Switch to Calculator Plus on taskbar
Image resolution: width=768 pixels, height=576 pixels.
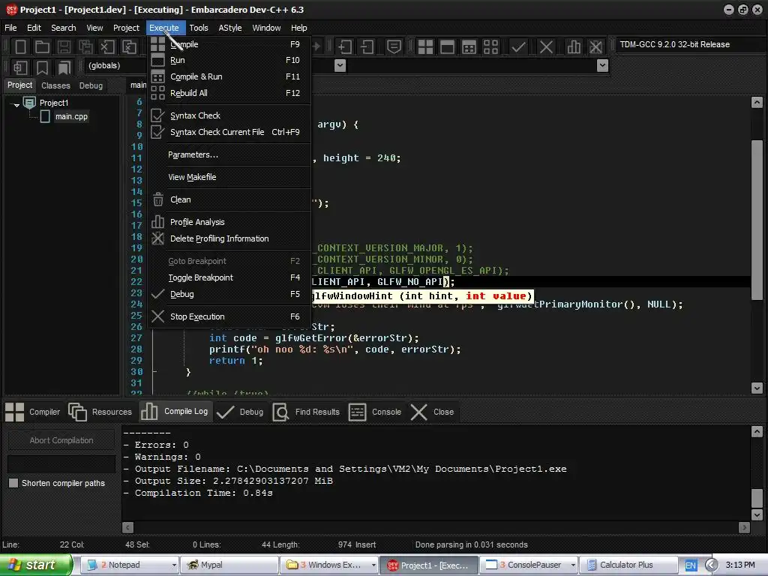[x=628, y=565]
